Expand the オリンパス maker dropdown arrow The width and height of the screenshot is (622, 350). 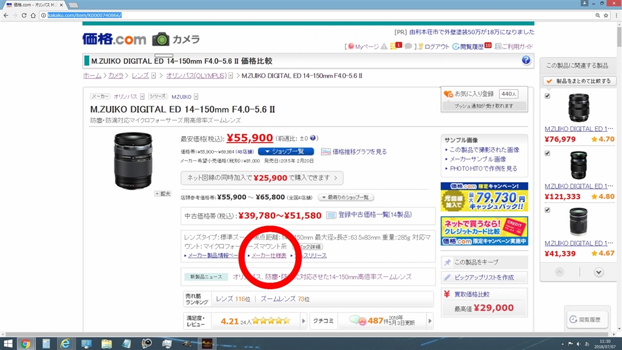click(x=142, y=97)
